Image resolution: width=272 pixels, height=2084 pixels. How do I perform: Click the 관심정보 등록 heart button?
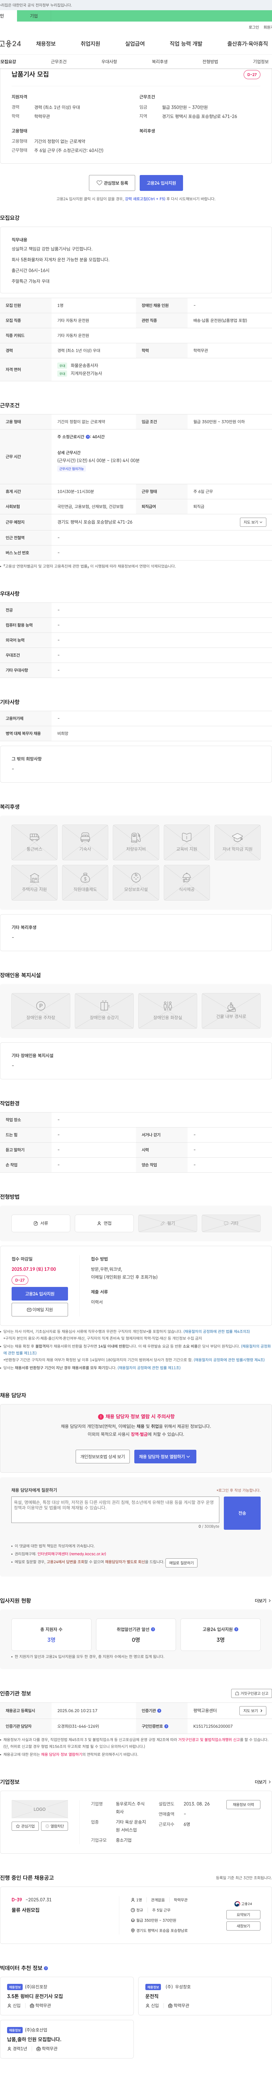pos(112,183)
